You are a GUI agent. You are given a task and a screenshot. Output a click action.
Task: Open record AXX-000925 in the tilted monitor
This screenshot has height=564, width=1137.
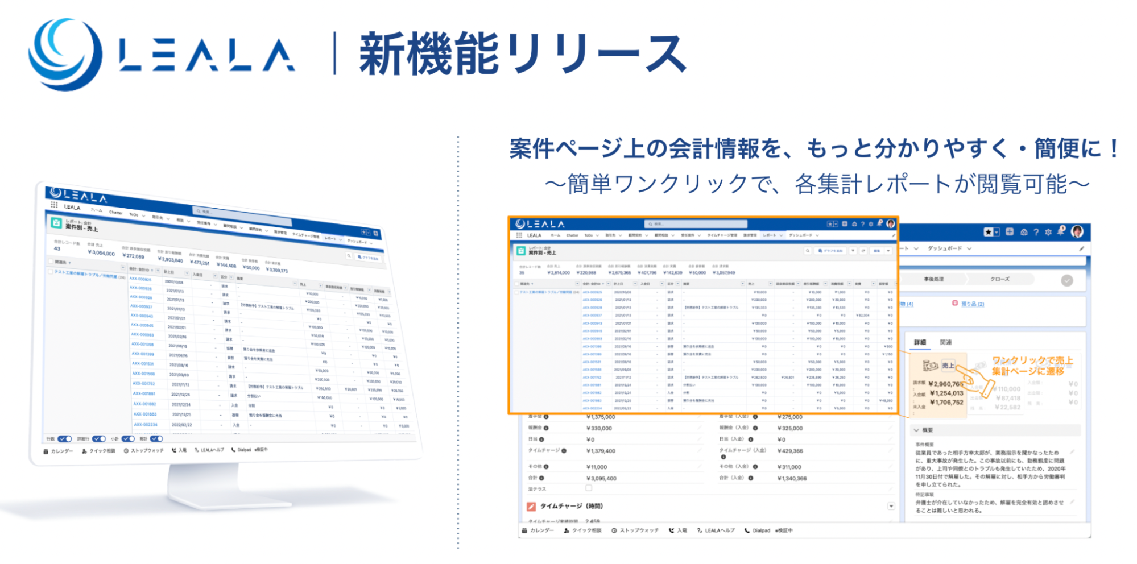tap(140, 279)
